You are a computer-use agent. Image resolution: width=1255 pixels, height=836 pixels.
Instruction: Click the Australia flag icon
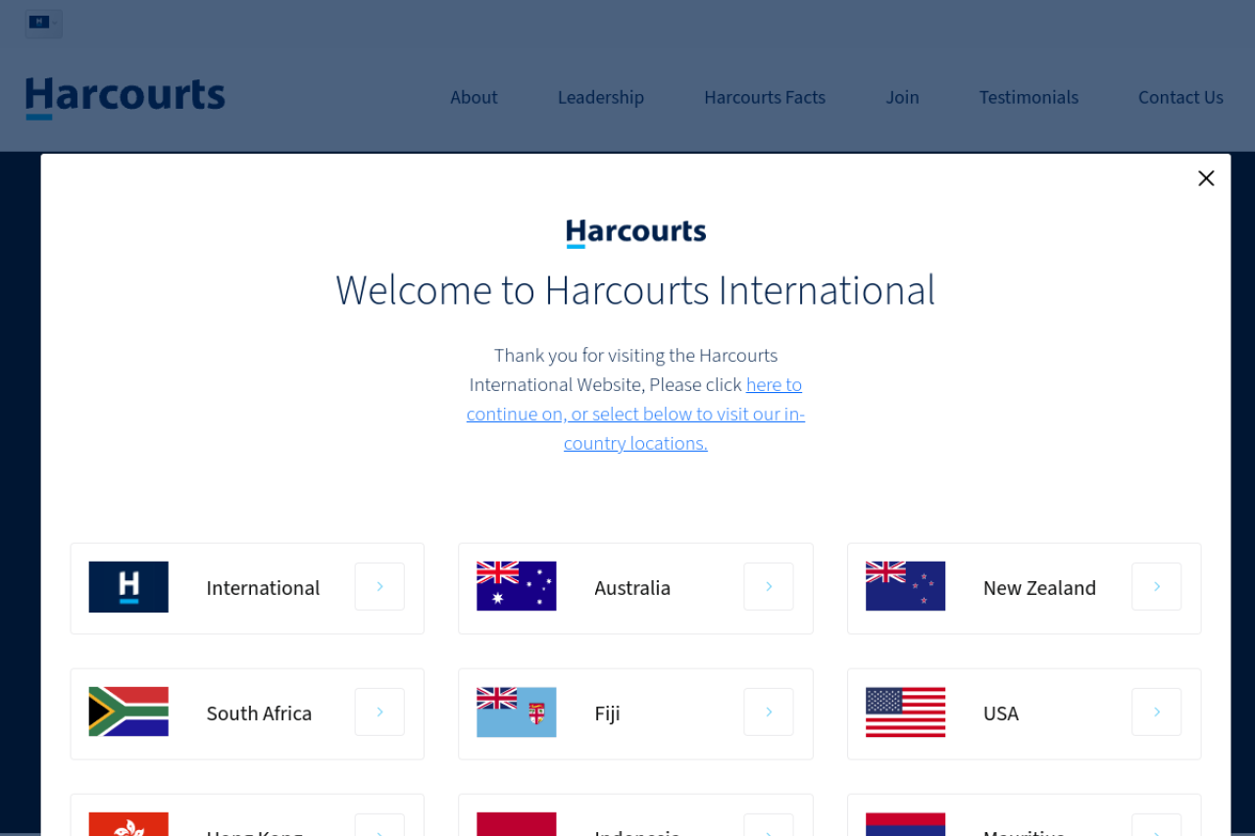(x=516, y=586)
